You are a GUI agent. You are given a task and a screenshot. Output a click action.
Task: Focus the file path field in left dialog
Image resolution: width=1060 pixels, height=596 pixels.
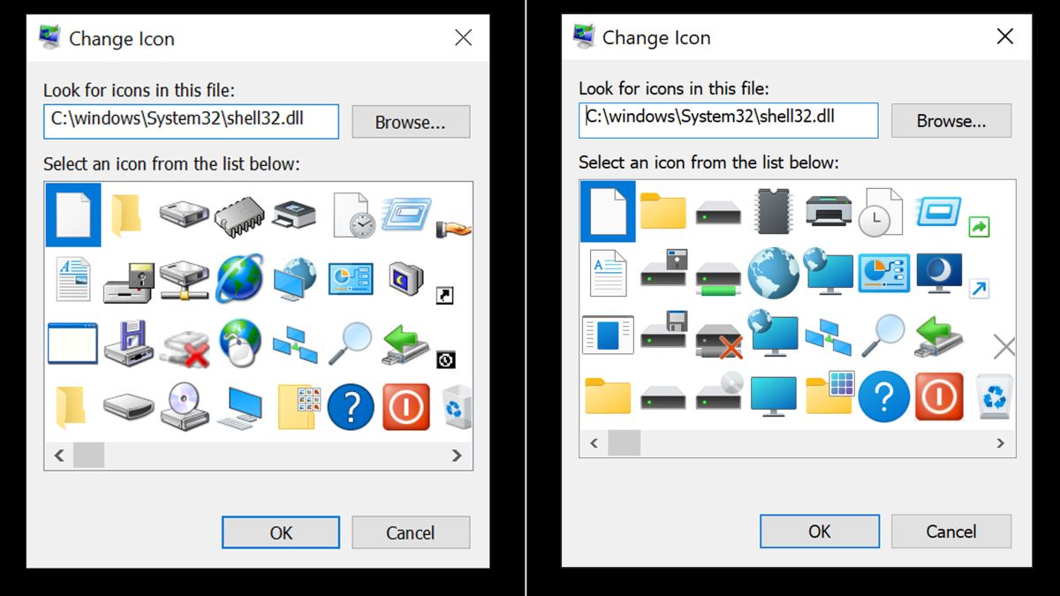[x=191, y=122]
